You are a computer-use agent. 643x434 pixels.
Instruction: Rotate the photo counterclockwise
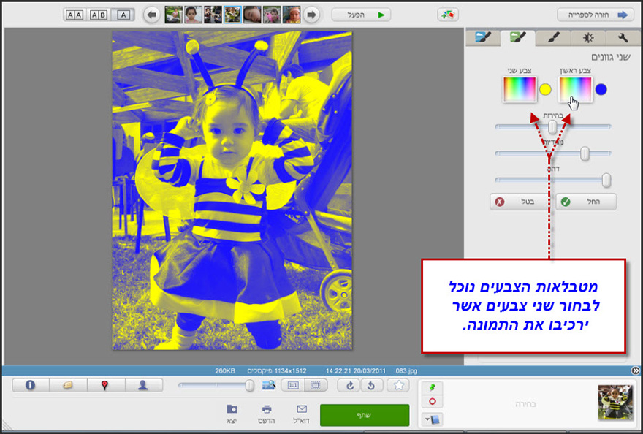tap(371, 386)
